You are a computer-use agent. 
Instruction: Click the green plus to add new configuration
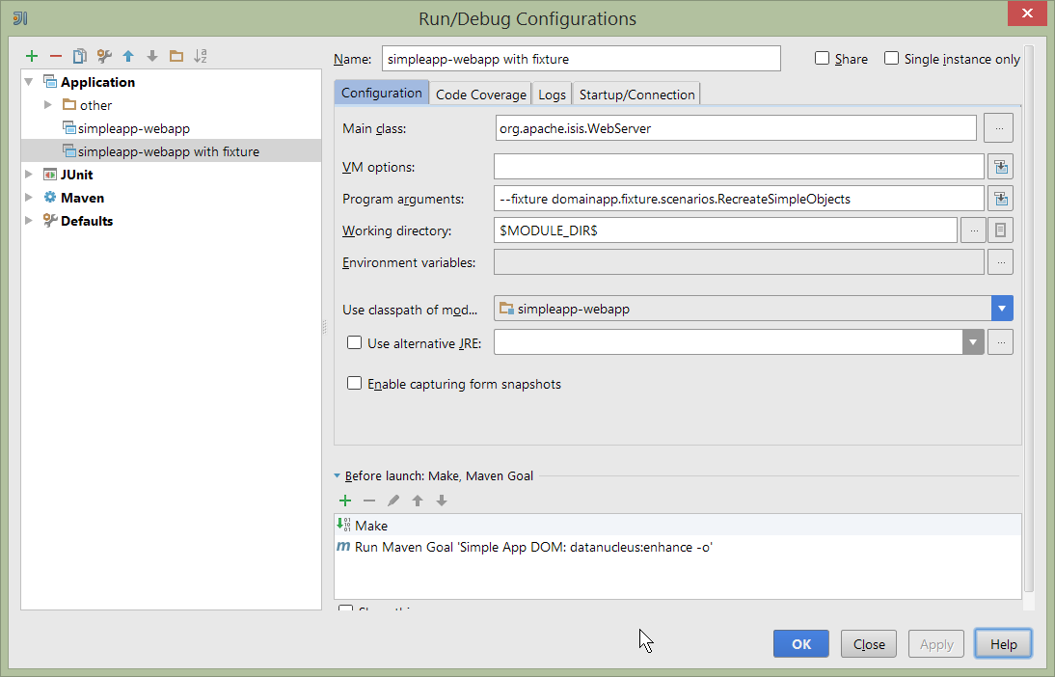point(32,56)
